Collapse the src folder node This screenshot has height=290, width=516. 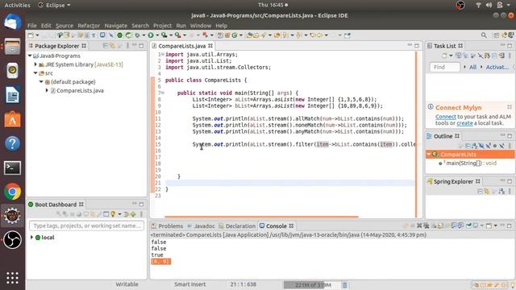point(35,73)
